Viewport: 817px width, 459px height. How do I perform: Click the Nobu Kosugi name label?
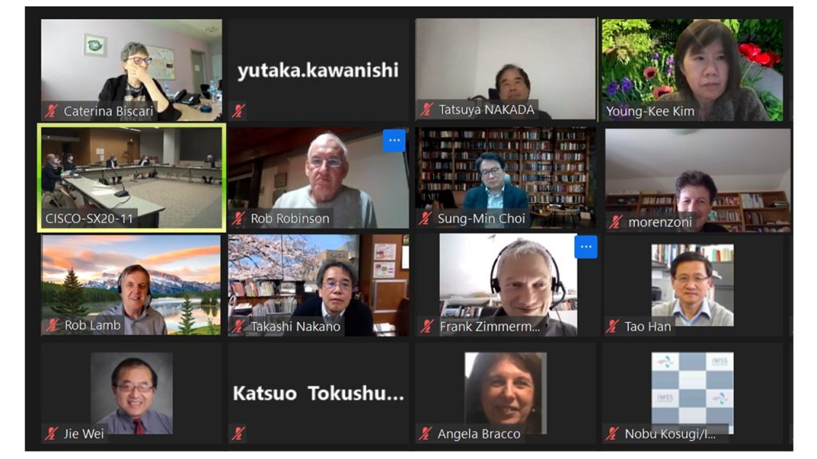coord(670,433)
